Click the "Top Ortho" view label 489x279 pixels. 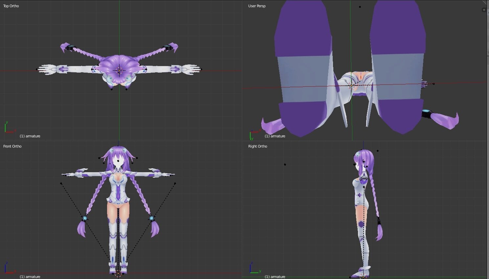coord(11,6)
